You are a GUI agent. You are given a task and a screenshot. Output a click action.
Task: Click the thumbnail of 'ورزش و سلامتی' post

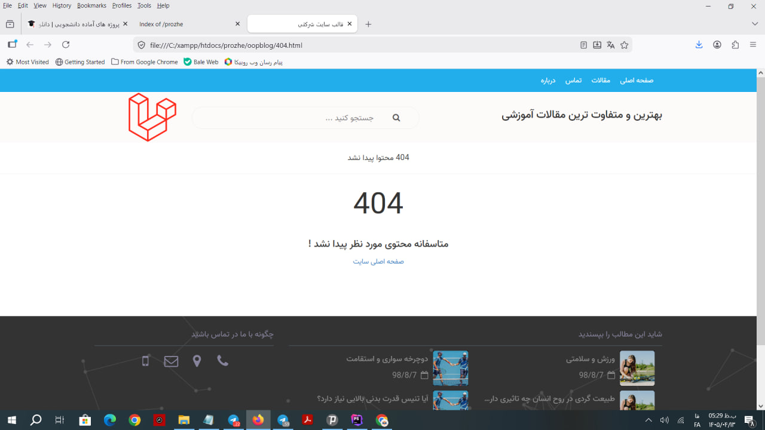637,368
